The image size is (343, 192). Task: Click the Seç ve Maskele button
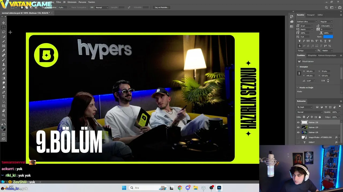pyautogui.click(x=162, y=7)
